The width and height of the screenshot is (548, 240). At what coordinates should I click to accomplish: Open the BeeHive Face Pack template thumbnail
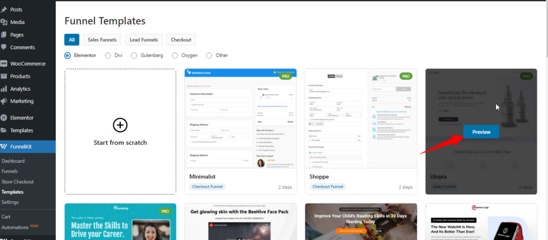[240, 222]
